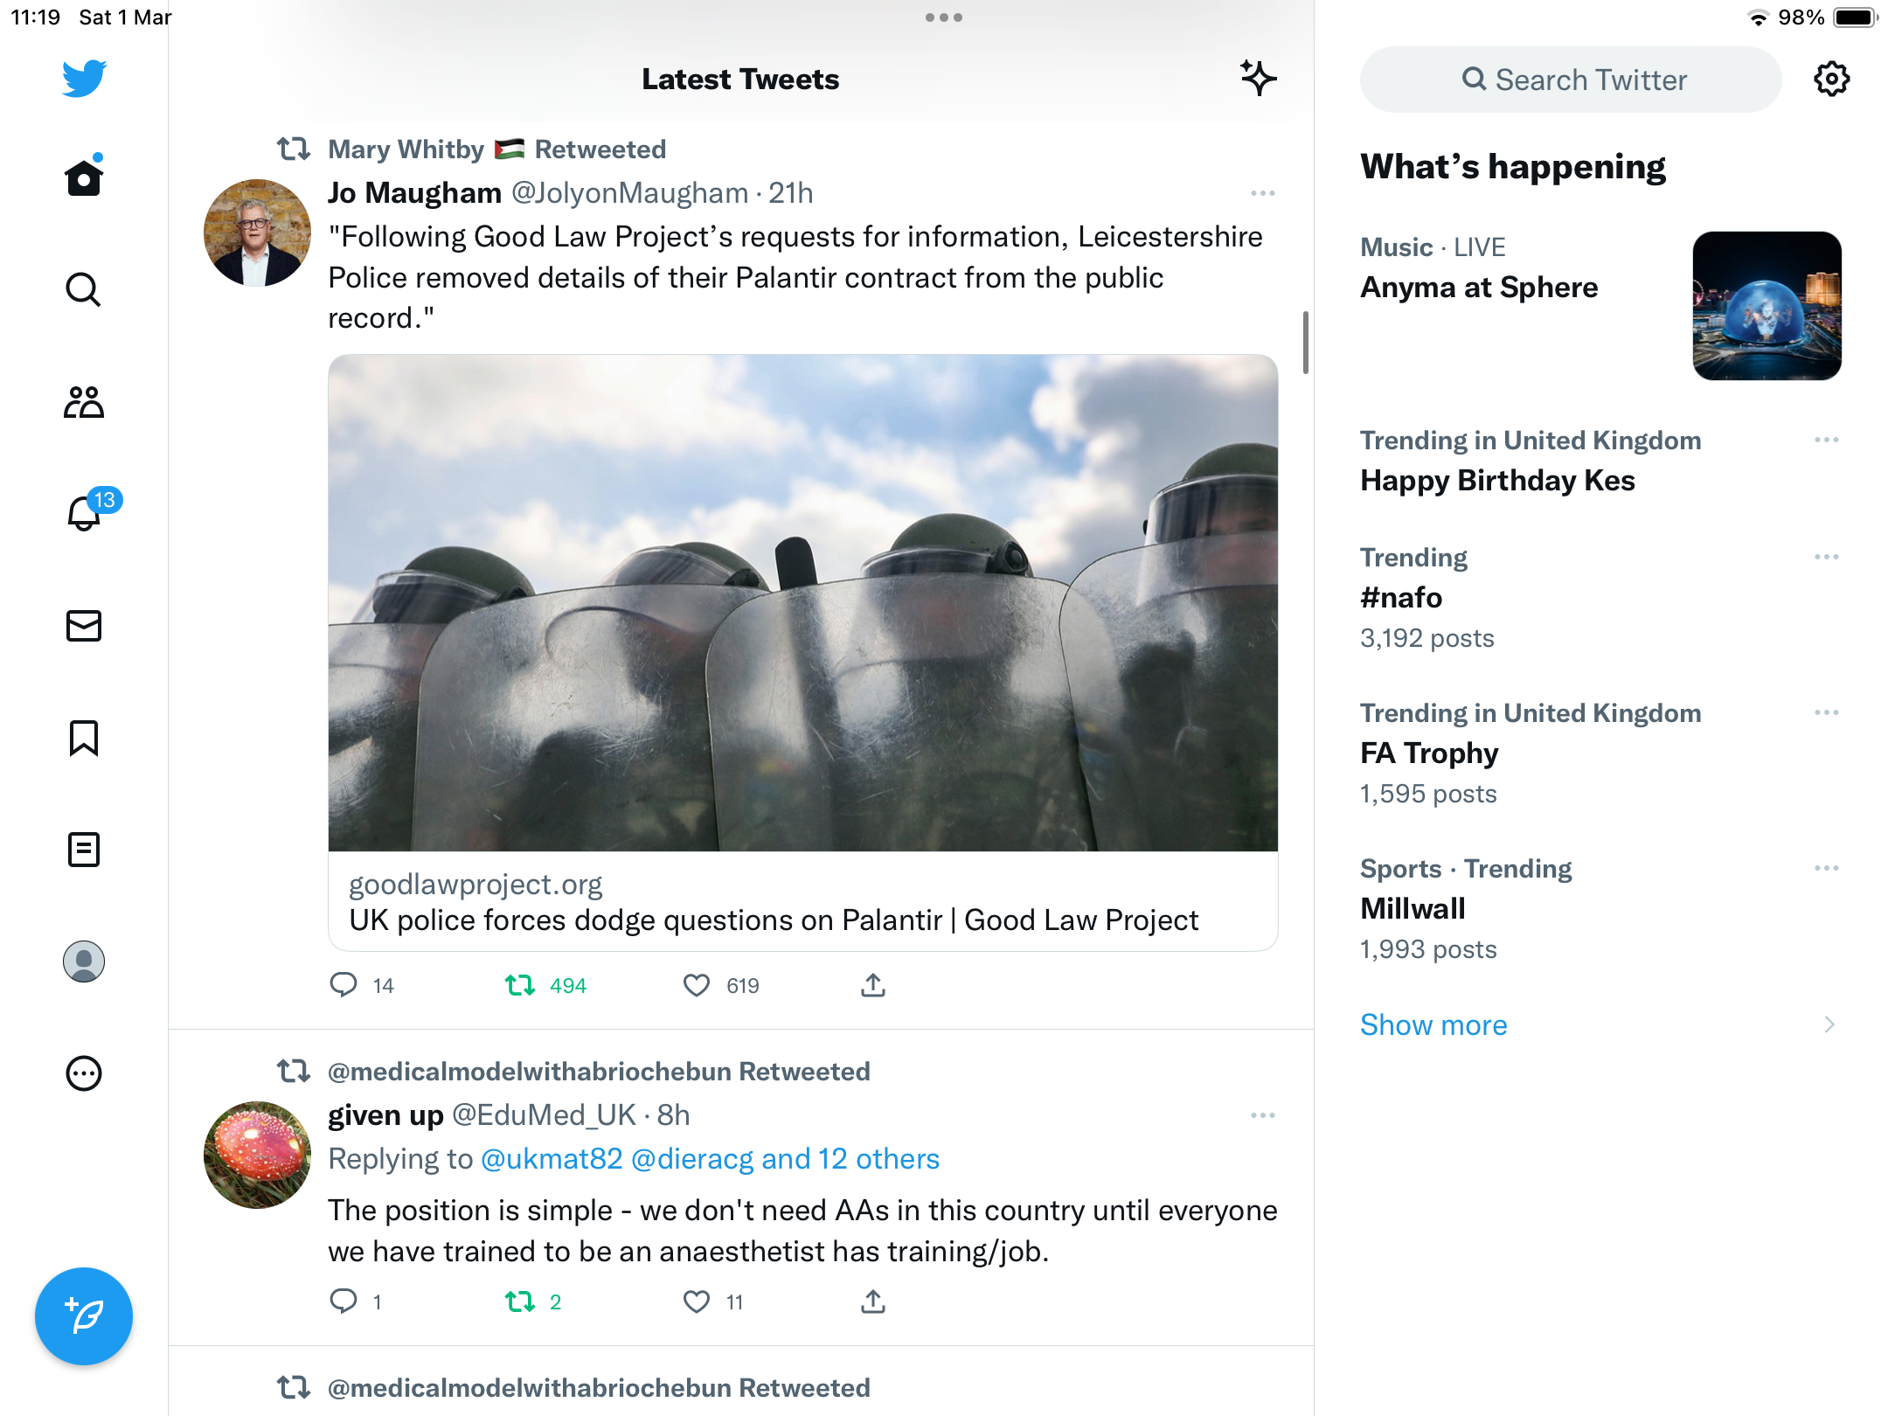Open more options on given up's tweet
The width and height of the screenshot is (1888, 1416).
[x=1263, y=1115]
